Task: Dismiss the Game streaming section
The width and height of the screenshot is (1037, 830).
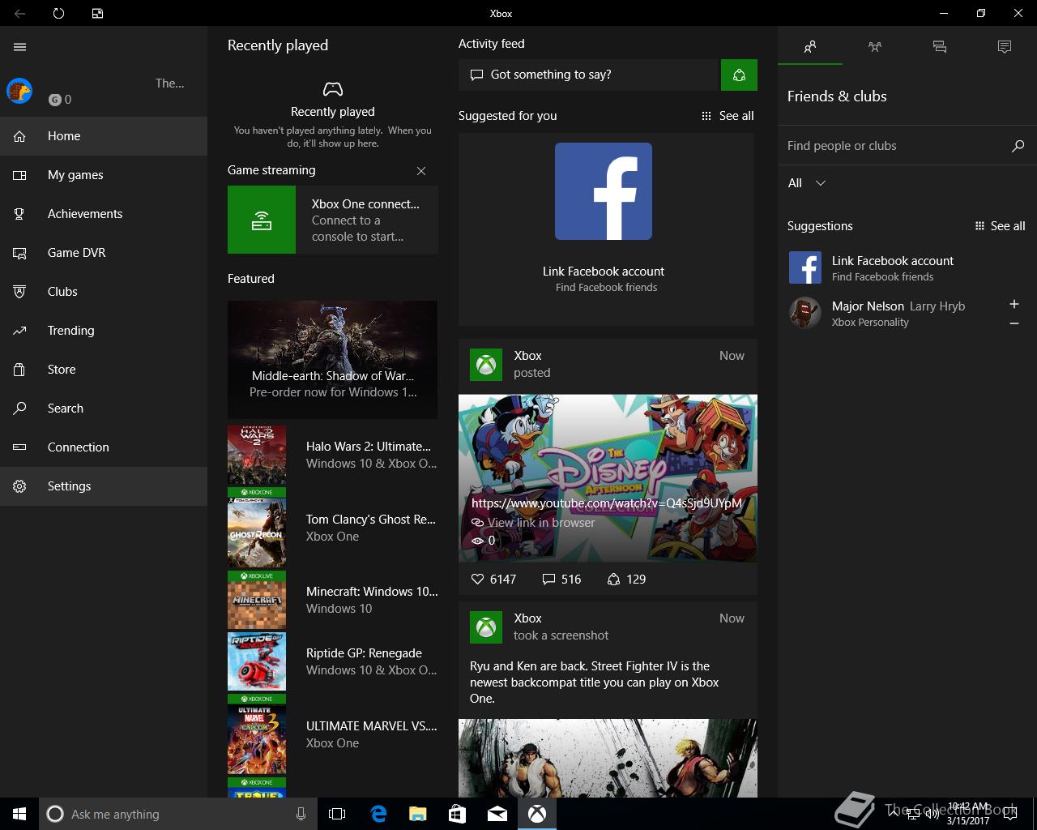Action: tap(421, 171)
